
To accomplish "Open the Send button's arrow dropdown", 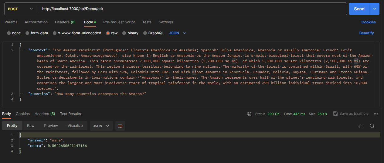I will tap(374, 9).
